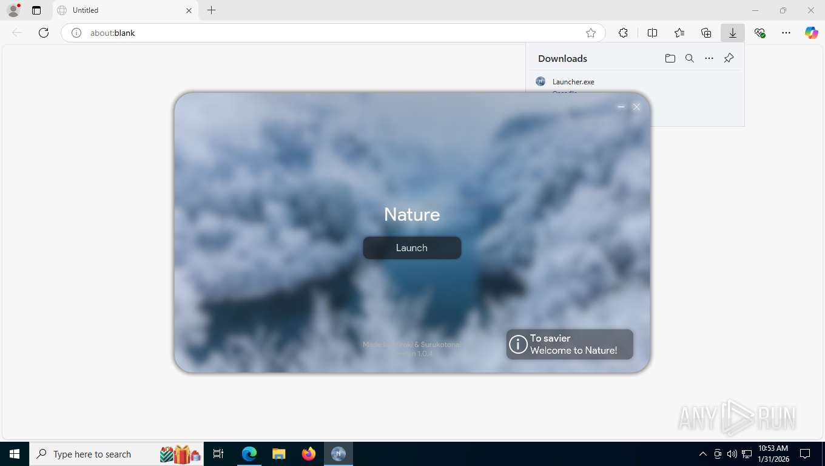Open Task View on taskbar
This screenshot has height=466, width=825.
219,454
